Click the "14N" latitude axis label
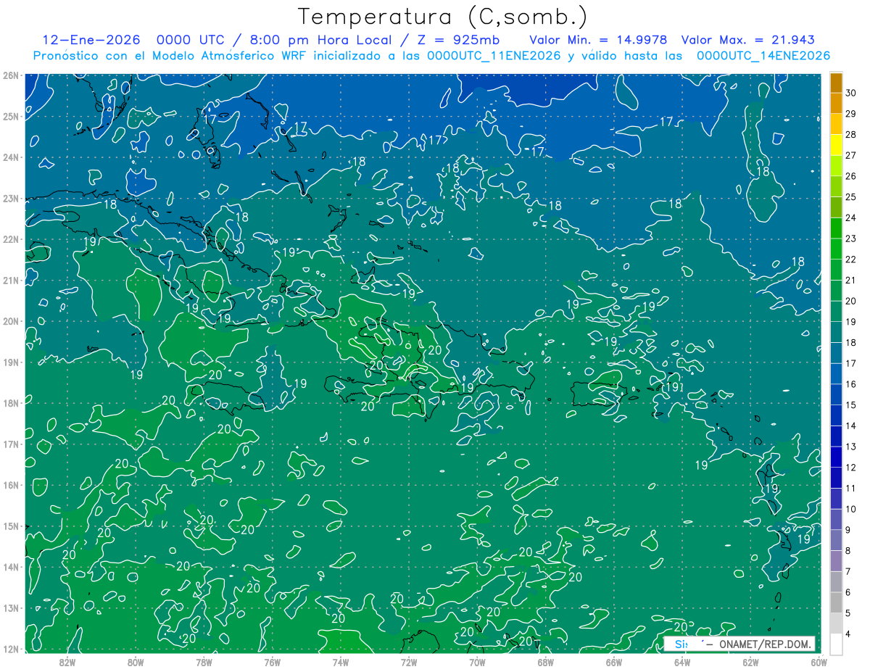The width and height of the screenshot is (870, 672). pyautogui.click(x=10, y=567)
